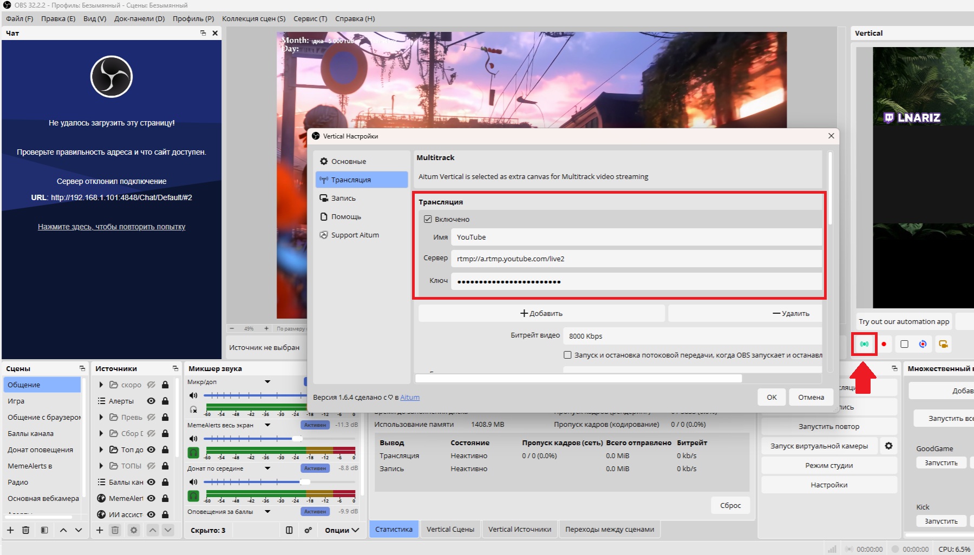974x555 pixels.
Task: Uncheck the Включено checkbox
Action: click(428, 219)
